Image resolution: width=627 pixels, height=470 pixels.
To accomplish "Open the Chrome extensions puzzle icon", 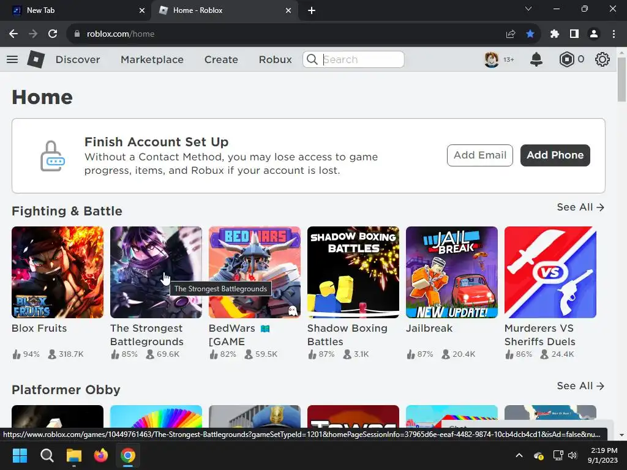I will tap(555, 34).
